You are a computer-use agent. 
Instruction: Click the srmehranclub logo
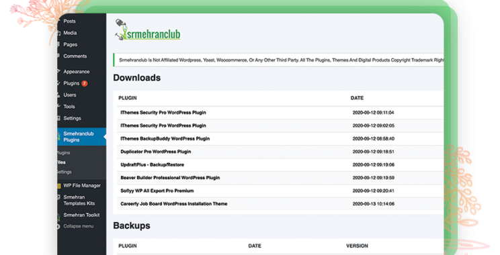148,30
